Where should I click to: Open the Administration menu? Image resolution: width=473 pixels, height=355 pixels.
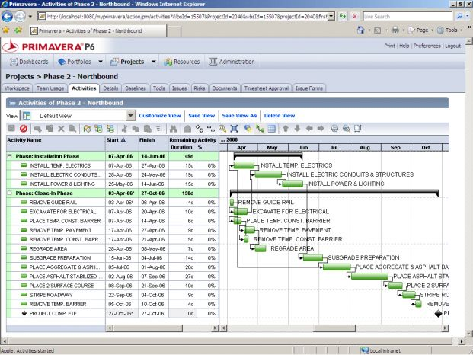tap(232, 62)
